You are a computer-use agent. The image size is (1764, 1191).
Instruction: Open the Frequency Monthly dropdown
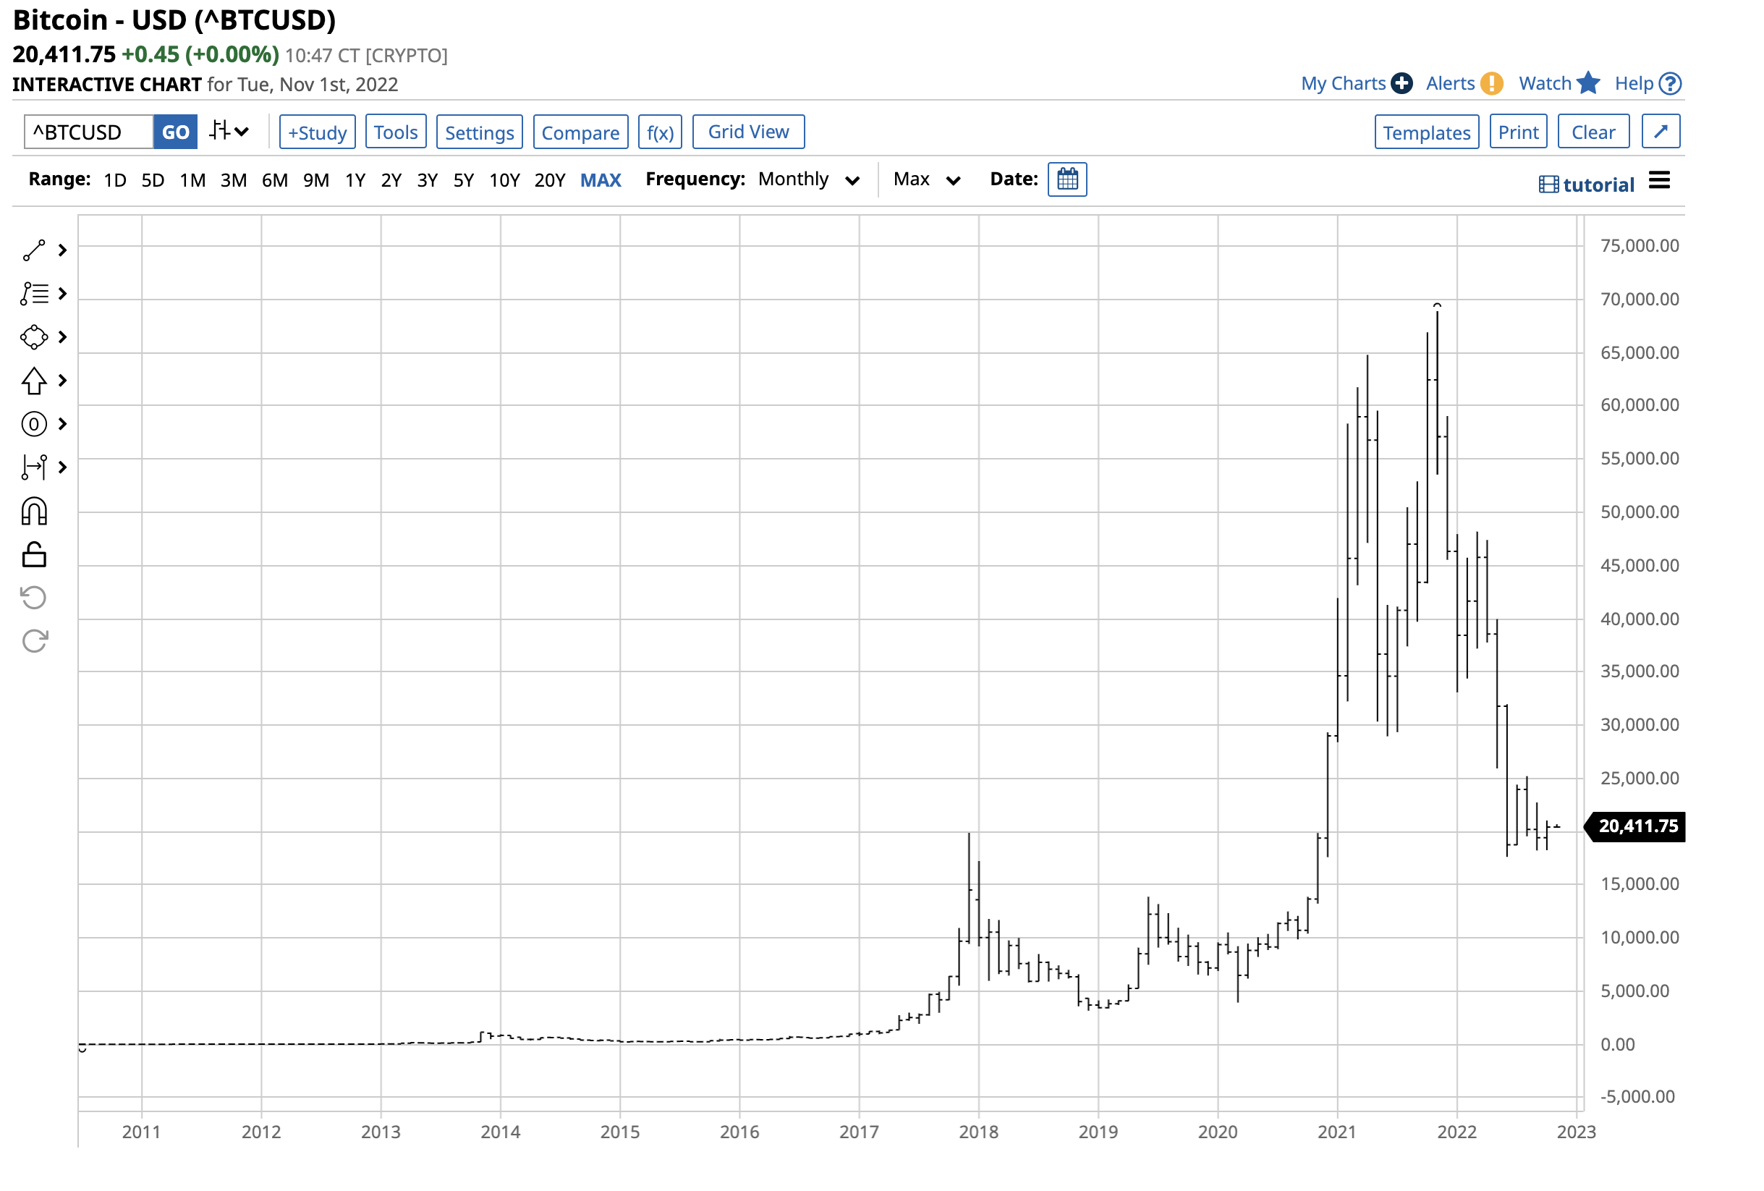808,180
